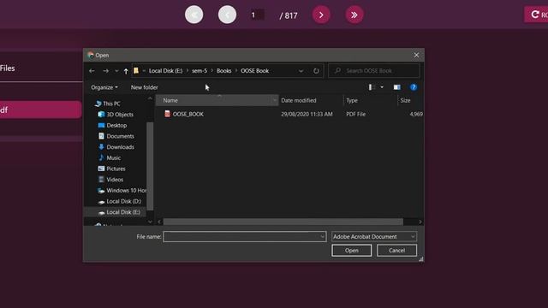The image size is (548, 308).
Task: Click the Cancel button
Action: tap(396, 251)
